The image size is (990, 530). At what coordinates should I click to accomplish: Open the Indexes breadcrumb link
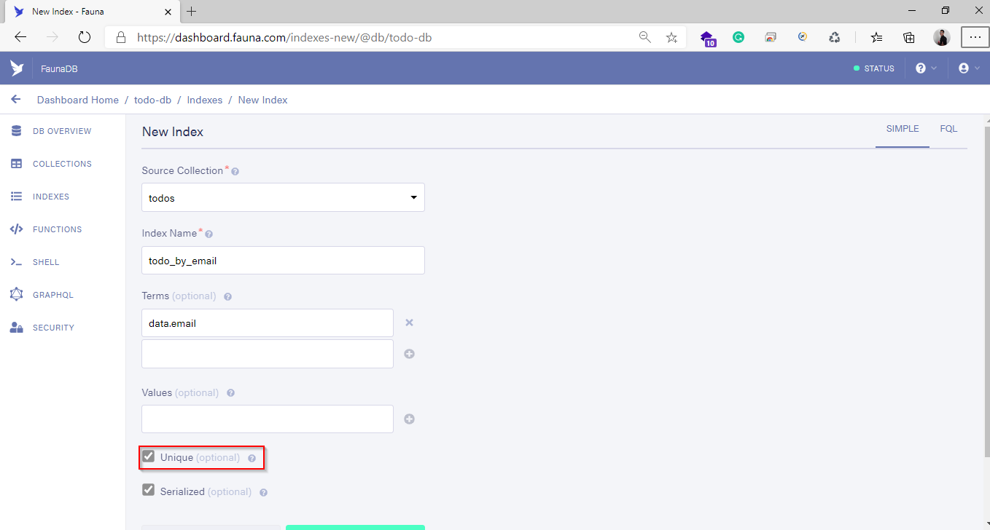click(205, 100)
